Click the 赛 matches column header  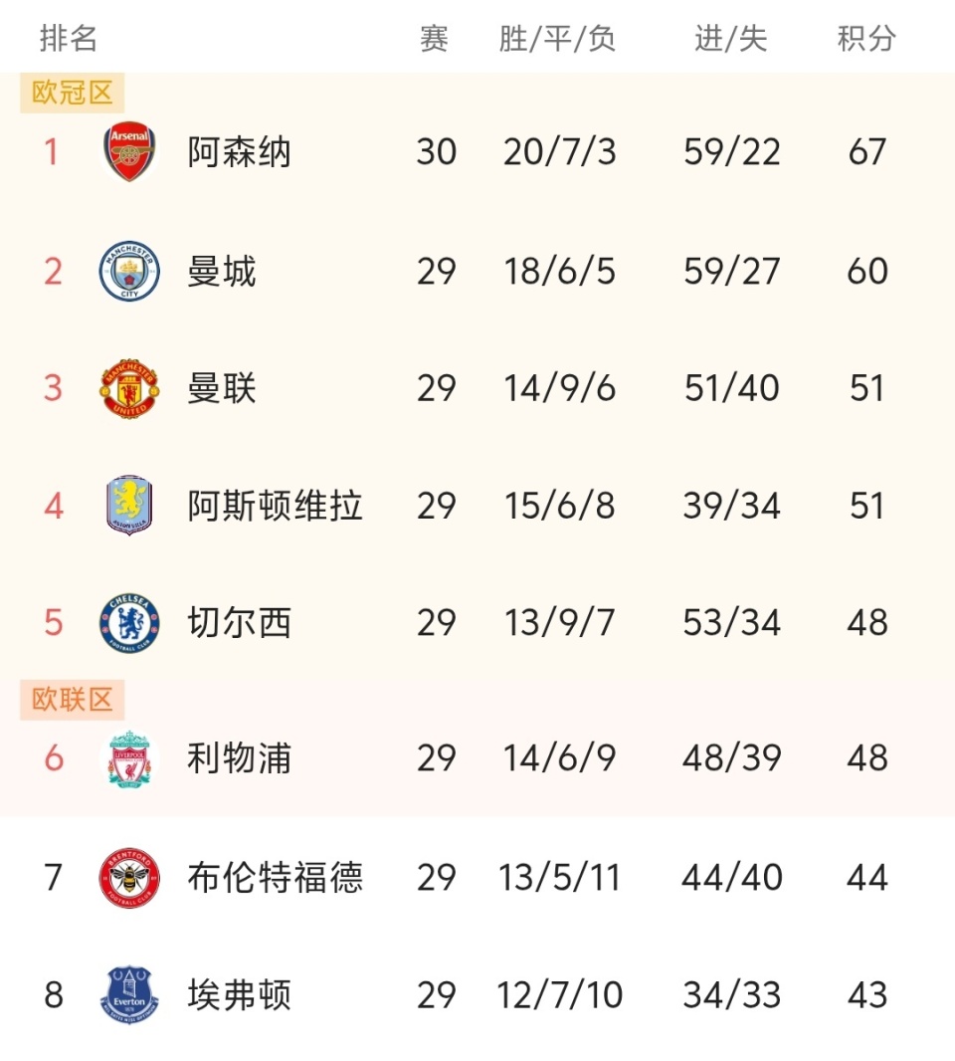point(435,39)
